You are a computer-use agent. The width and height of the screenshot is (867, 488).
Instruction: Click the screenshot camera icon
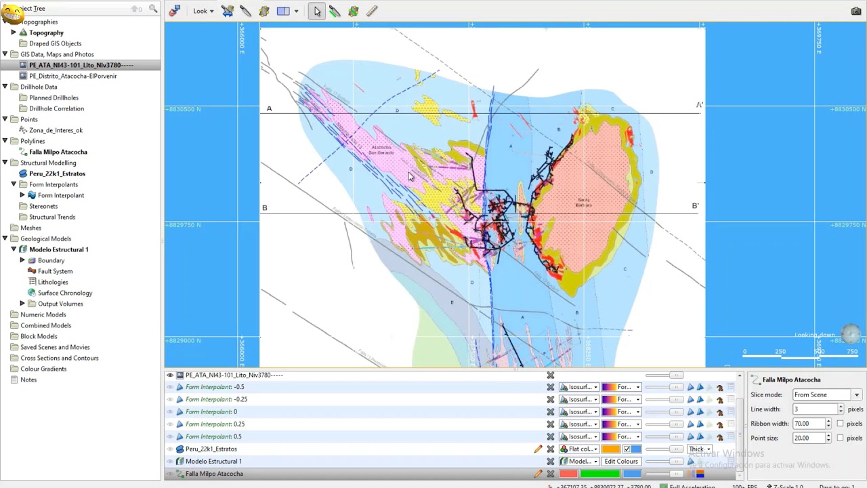(856, 11)
